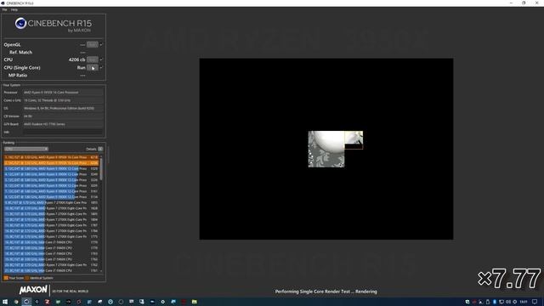The height and width of the screenshot is (306, 544).
Task: Select the rank 16 Core i7-5960X row
Action: [51, 242]
